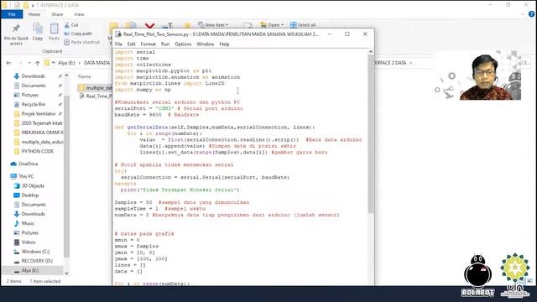Open the New item dropdown
537x302 pixels.
point(213,25)
